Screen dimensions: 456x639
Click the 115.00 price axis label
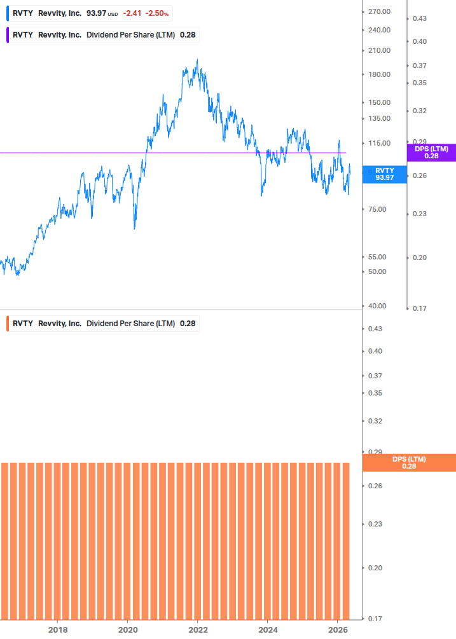click(380, 144)
